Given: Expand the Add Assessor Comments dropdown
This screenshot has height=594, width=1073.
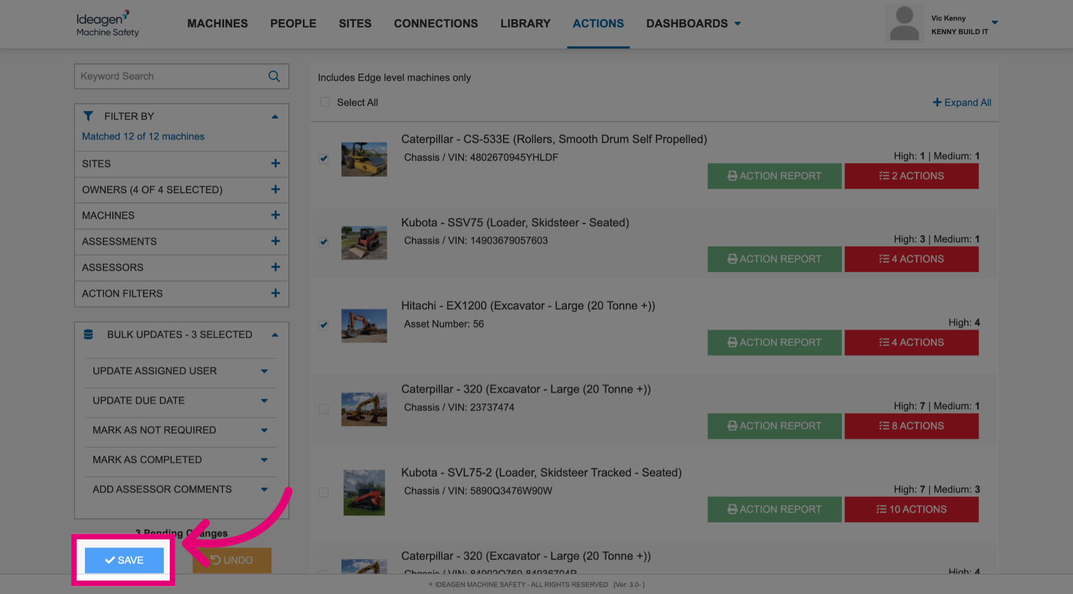Looking at the screenshot, I should [264, 490].
